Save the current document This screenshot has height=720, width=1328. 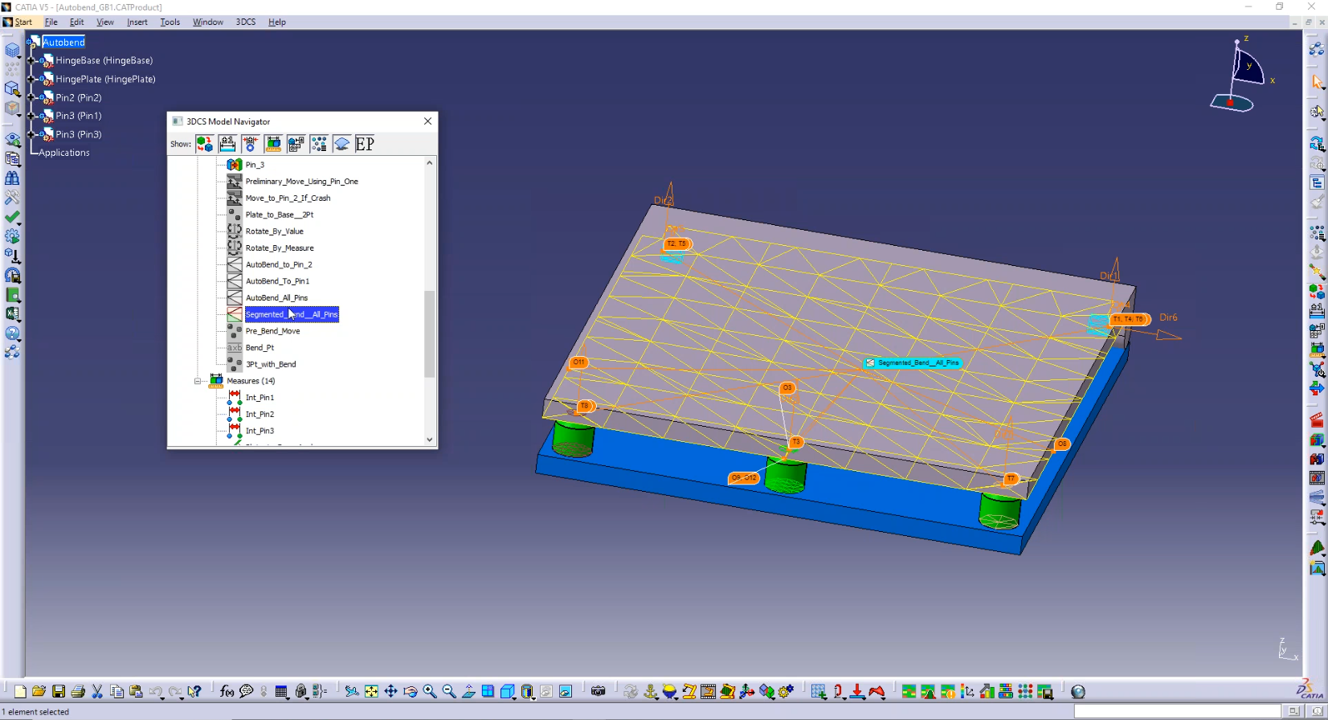click(x=59, y=691)
